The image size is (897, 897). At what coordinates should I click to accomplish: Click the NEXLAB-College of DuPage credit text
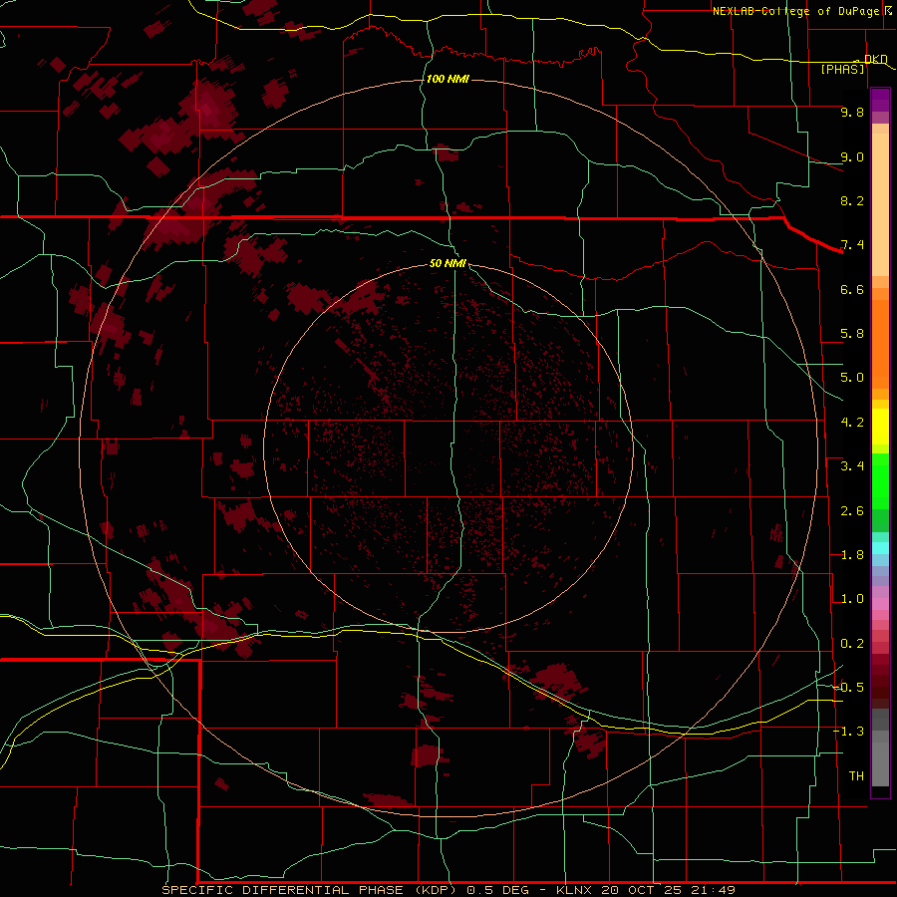click(796, 11)
